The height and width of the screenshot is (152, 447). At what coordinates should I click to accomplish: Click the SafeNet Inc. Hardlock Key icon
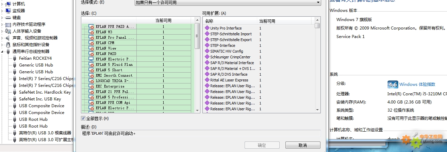(x=15, y=92)
